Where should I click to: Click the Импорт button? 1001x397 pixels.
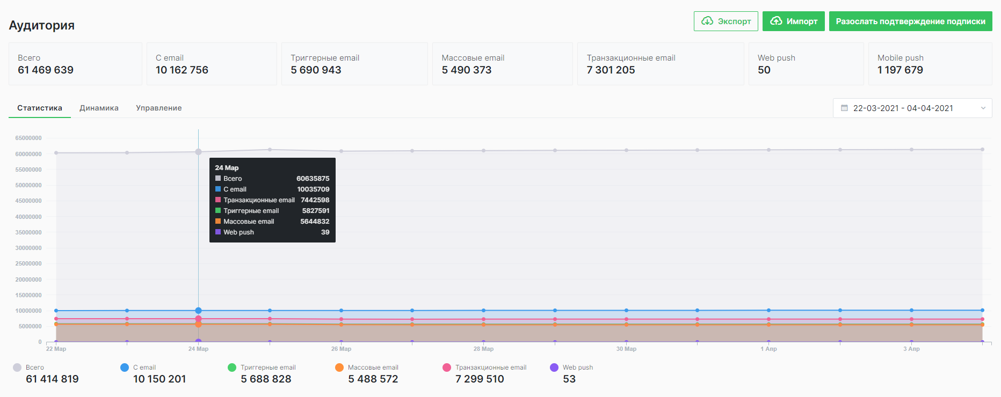click(x=793, y=21)
